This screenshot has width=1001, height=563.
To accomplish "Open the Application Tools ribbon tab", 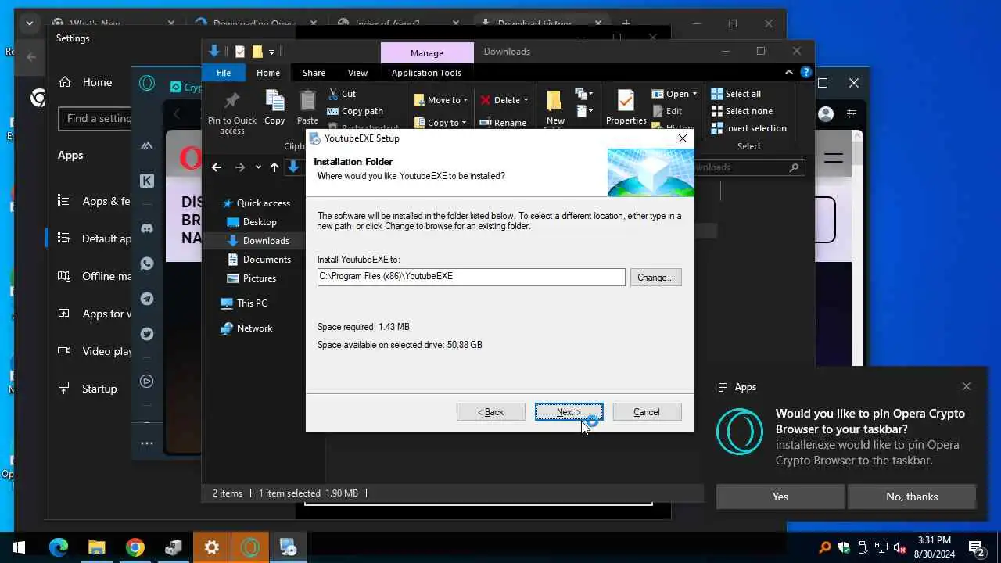I will [x=426, y=73].
